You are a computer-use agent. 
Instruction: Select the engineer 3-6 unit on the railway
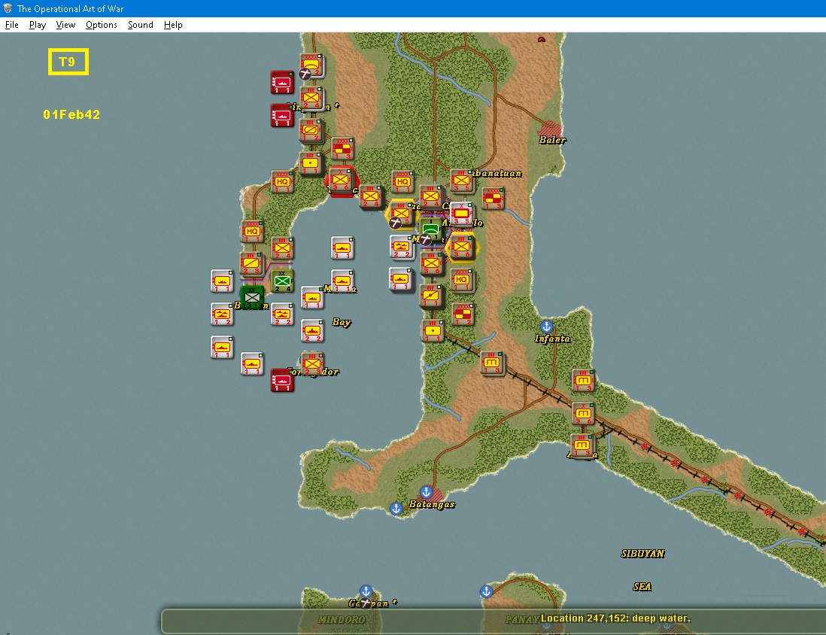pos(583,414)
